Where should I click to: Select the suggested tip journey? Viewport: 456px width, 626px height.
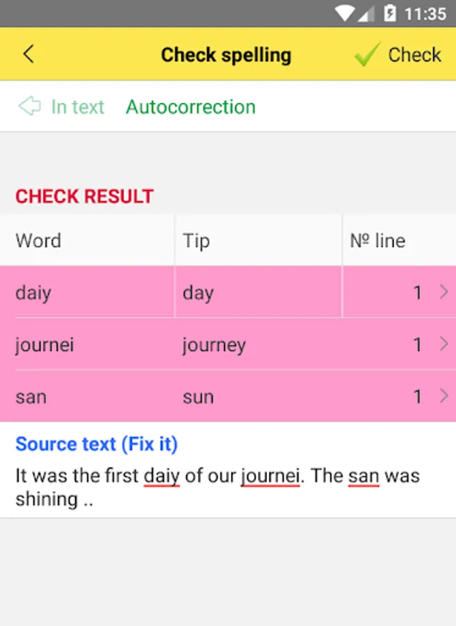click(x=214, y=345)
